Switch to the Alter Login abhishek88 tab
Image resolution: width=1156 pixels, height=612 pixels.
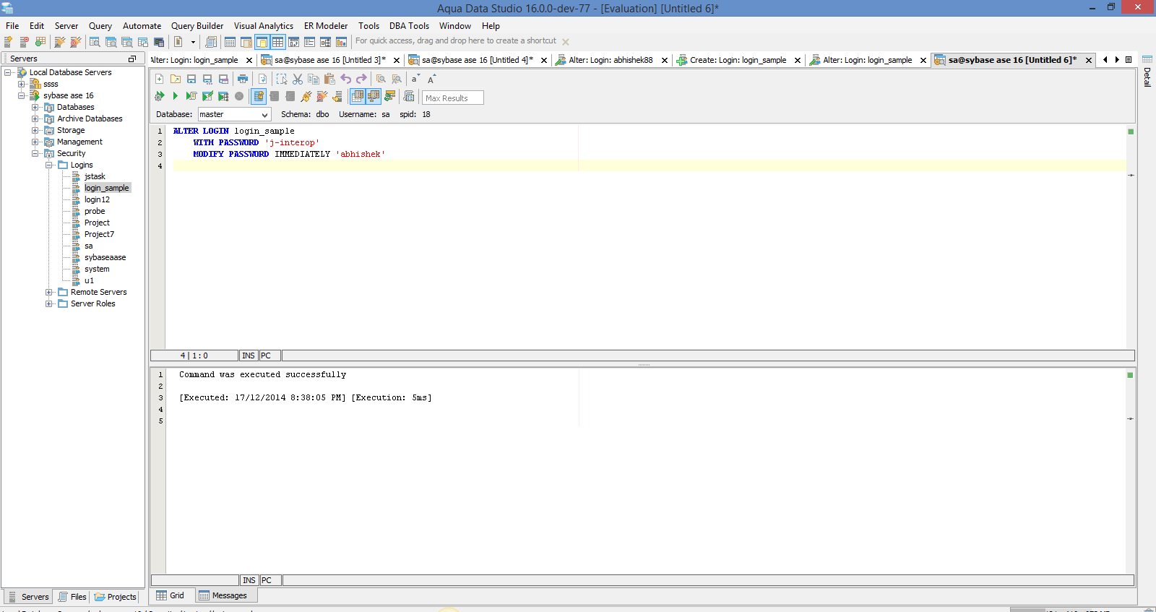(611, 60)
